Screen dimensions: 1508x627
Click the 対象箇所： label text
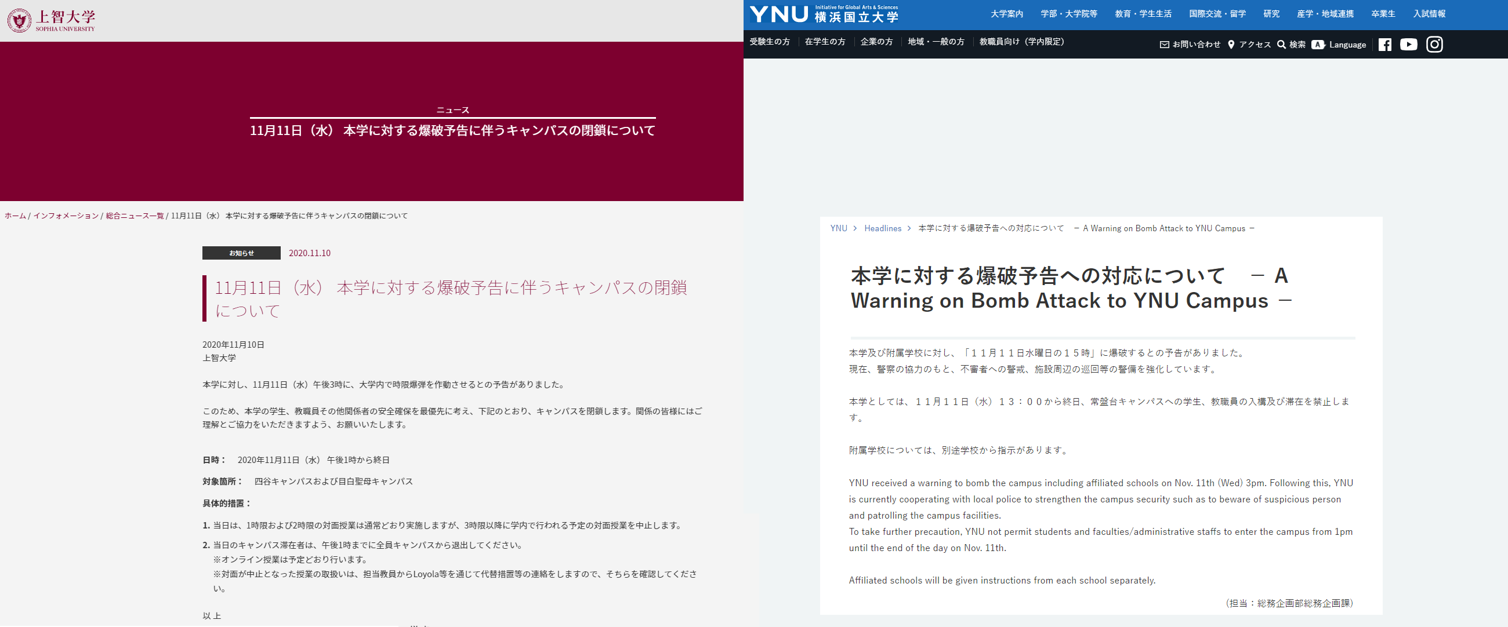click(223, 482)
